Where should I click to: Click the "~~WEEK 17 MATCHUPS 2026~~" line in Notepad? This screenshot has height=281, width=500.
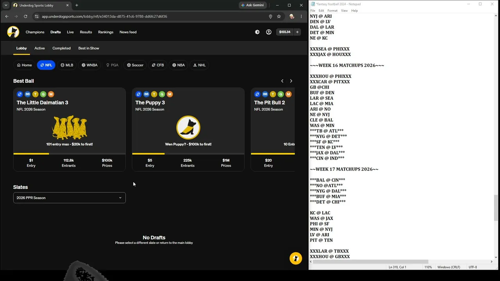coord(344,169)
